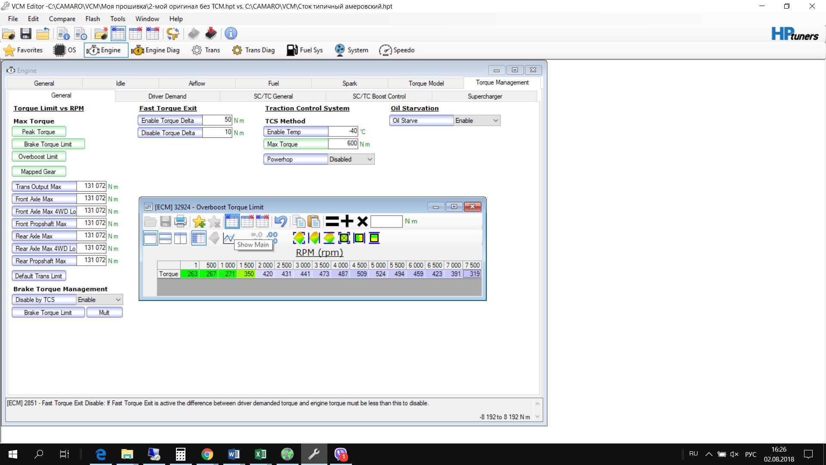Add table to favorites with star-plus icon

coord(199,221)
